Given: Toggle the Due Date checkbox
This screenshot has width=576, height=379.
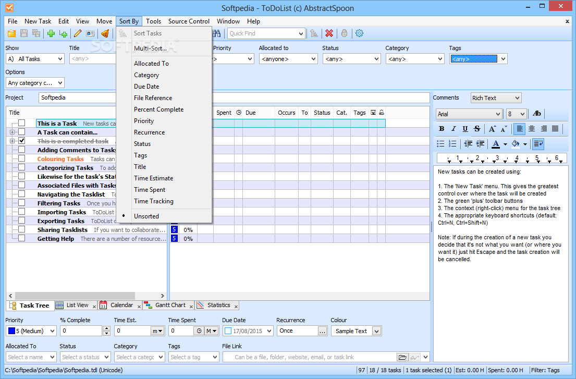Looking at the screenshot, I should 228,331.
